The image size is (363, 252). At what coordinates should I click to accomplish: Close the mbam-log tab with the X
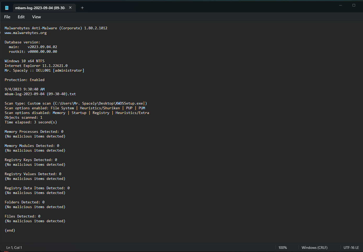(x=70, y=8)
